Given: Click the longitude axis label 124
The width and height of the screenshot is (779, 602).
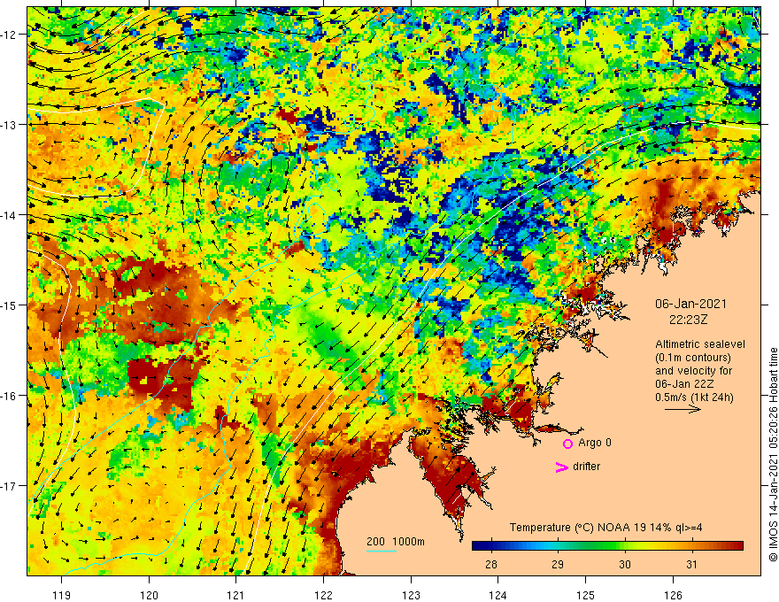Looking at the screenshot, I should (x=498, y=595).
